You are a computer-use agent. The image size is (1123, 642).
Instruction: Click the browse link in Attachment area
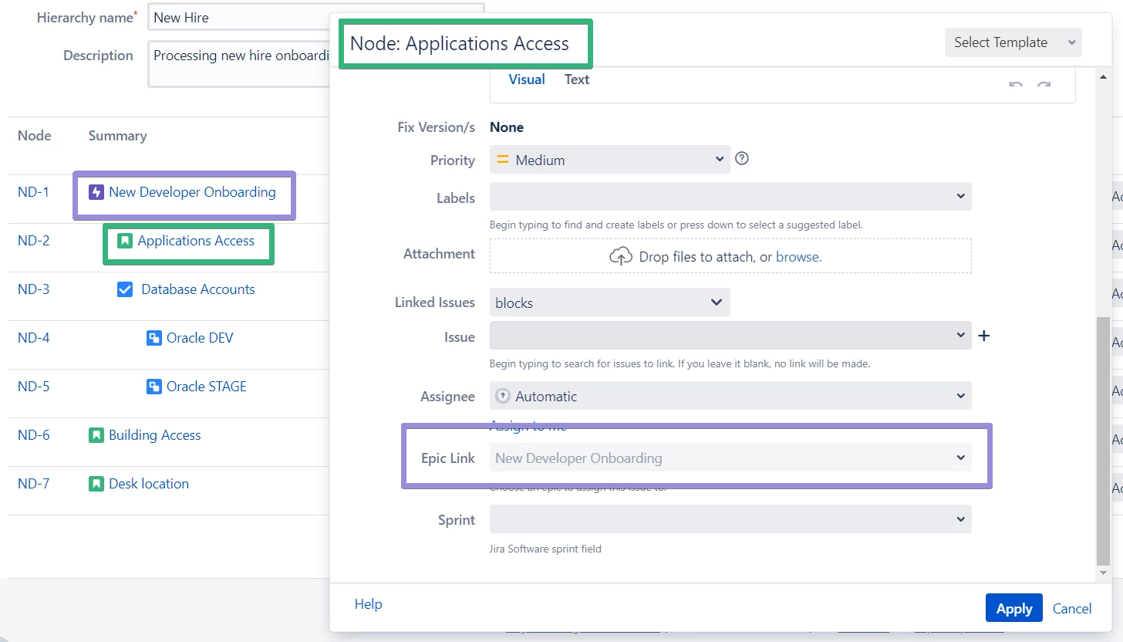(x=798, y=257)
